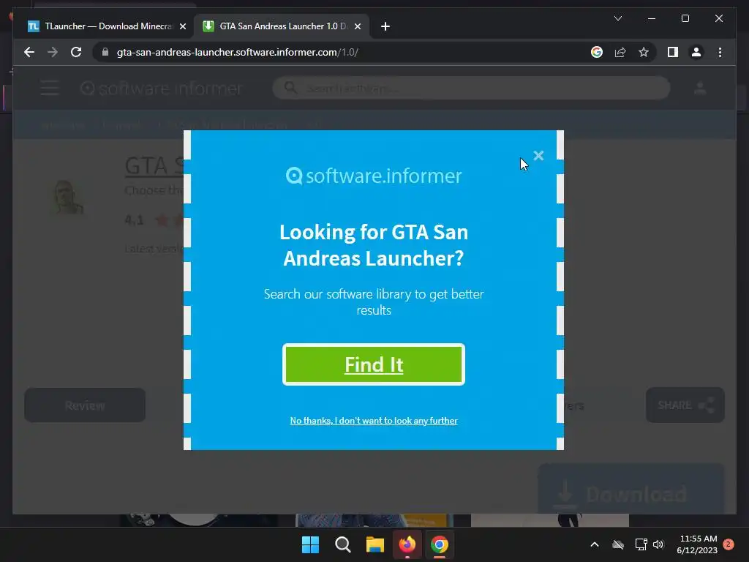Click the Google icon in address bar
Viewport: 749px width, 562px height.
[597, 52]
